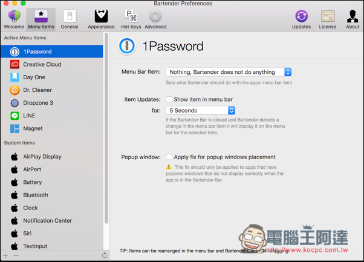Open the General preferences switch icon
Image resolution: width=364 pixels, height=262 pixels.
[70, 16]
